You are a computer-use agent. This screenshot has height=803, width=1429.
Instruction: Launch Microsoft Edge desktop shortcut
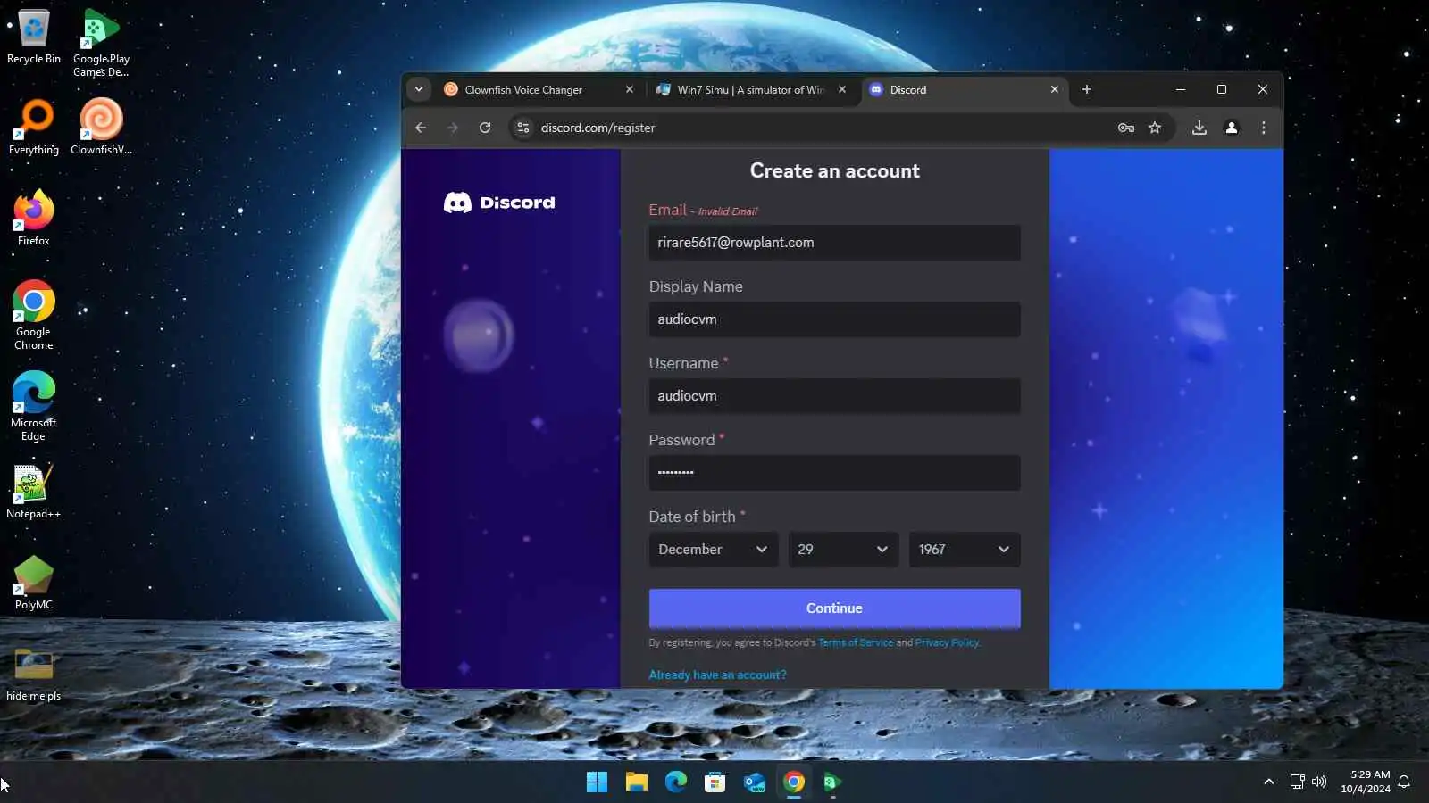(x=34, y=407)
